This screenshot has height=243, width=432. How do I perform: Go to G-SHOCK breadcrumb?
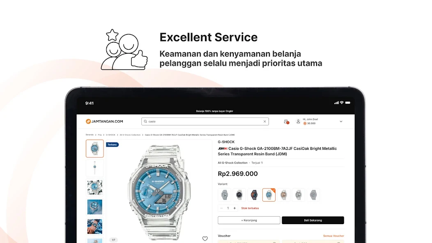point(110,135)
